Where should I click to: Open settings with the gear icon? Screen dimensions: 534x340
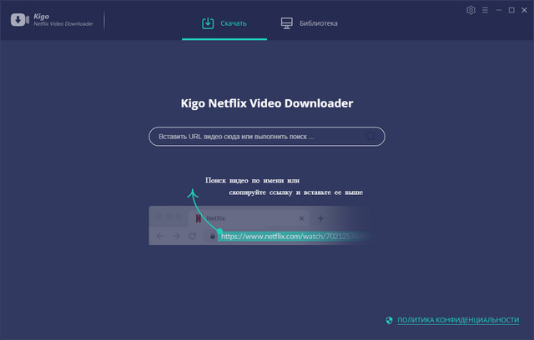(471, 10)
